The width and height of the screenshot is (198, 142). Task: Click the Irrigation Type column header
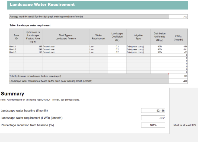coord(138,37)
